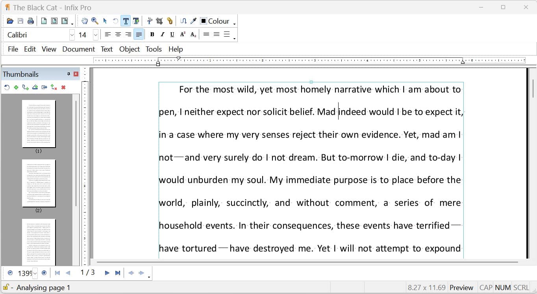The image size is (537, 294).
Task: Click the padlock icon in status bar
Action: click(x=6, y=287)
